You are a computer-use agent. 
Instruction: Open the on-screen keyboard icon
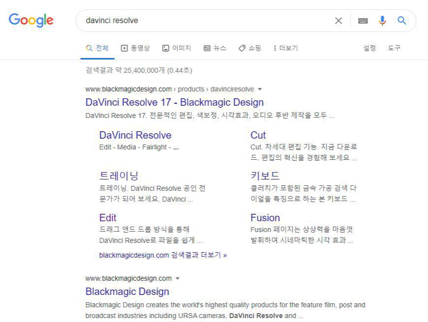point(363,21)
